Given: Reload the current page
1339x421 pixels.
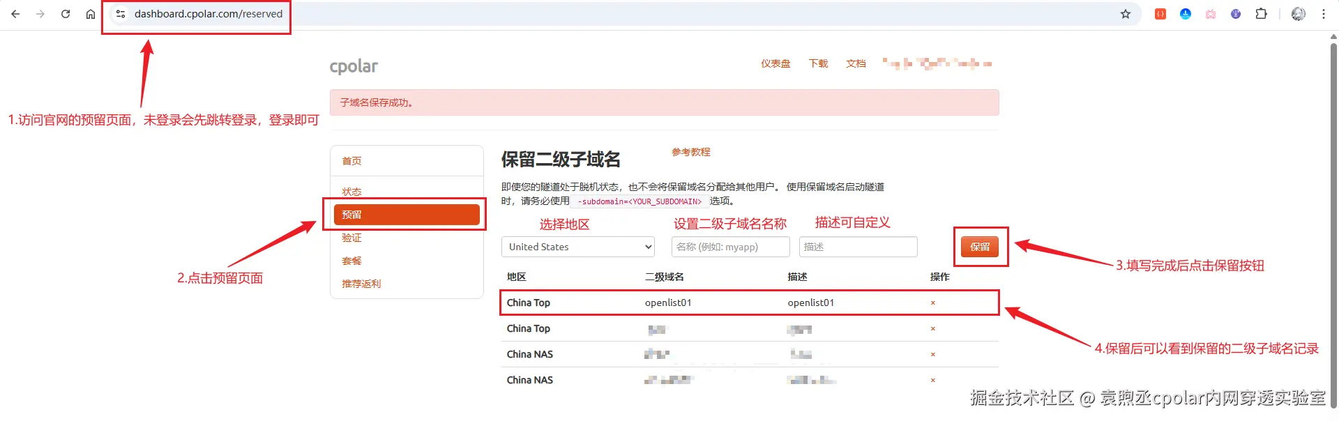Looking at the screenshot, I should click(66, 14).
